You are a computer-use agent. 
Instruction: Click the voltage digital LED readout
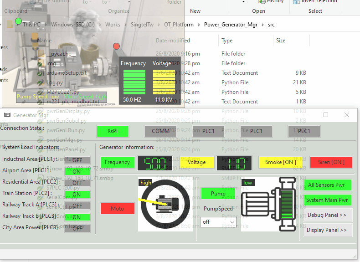pos(234,163)
